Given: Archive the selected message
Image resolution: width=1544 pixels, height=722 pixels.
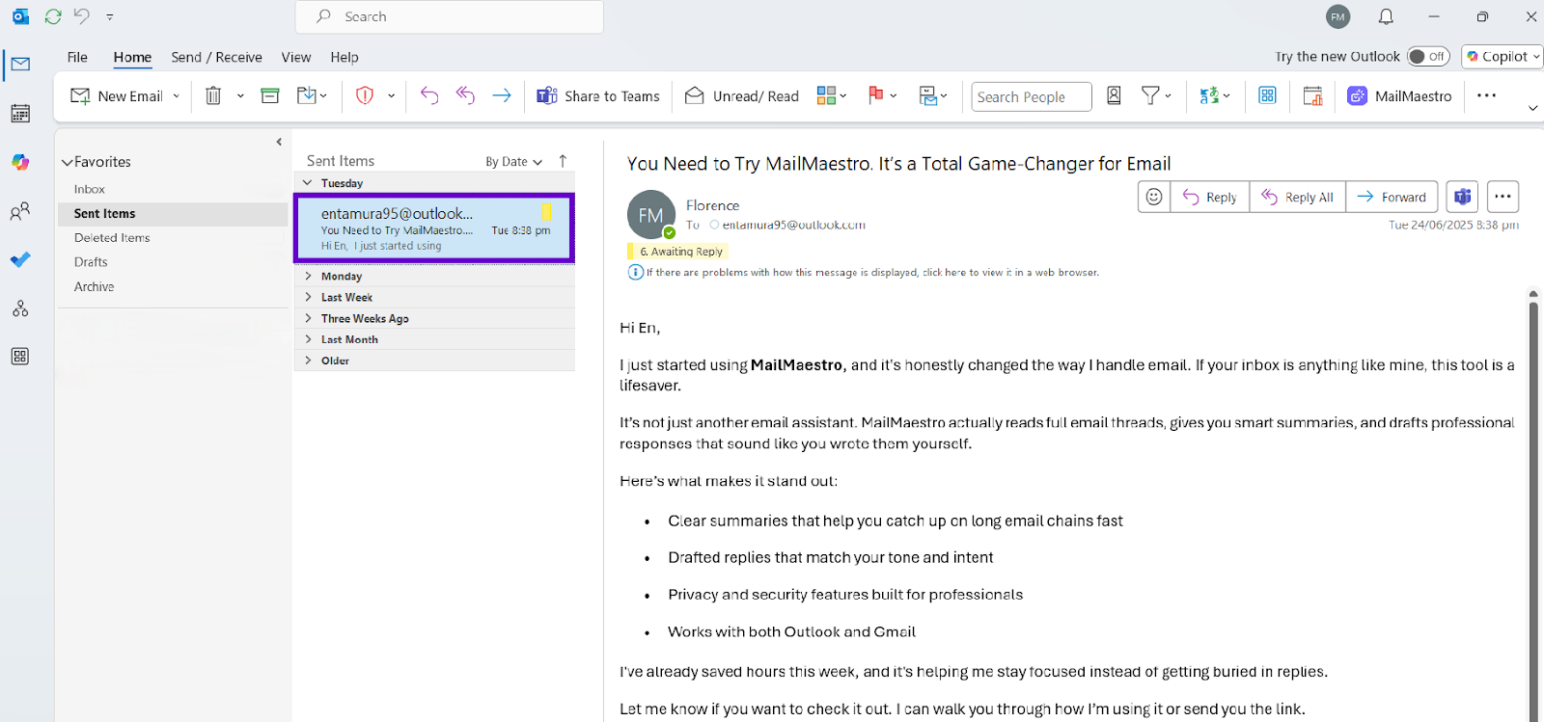Looking at the screenshot, I should point(270,95).
